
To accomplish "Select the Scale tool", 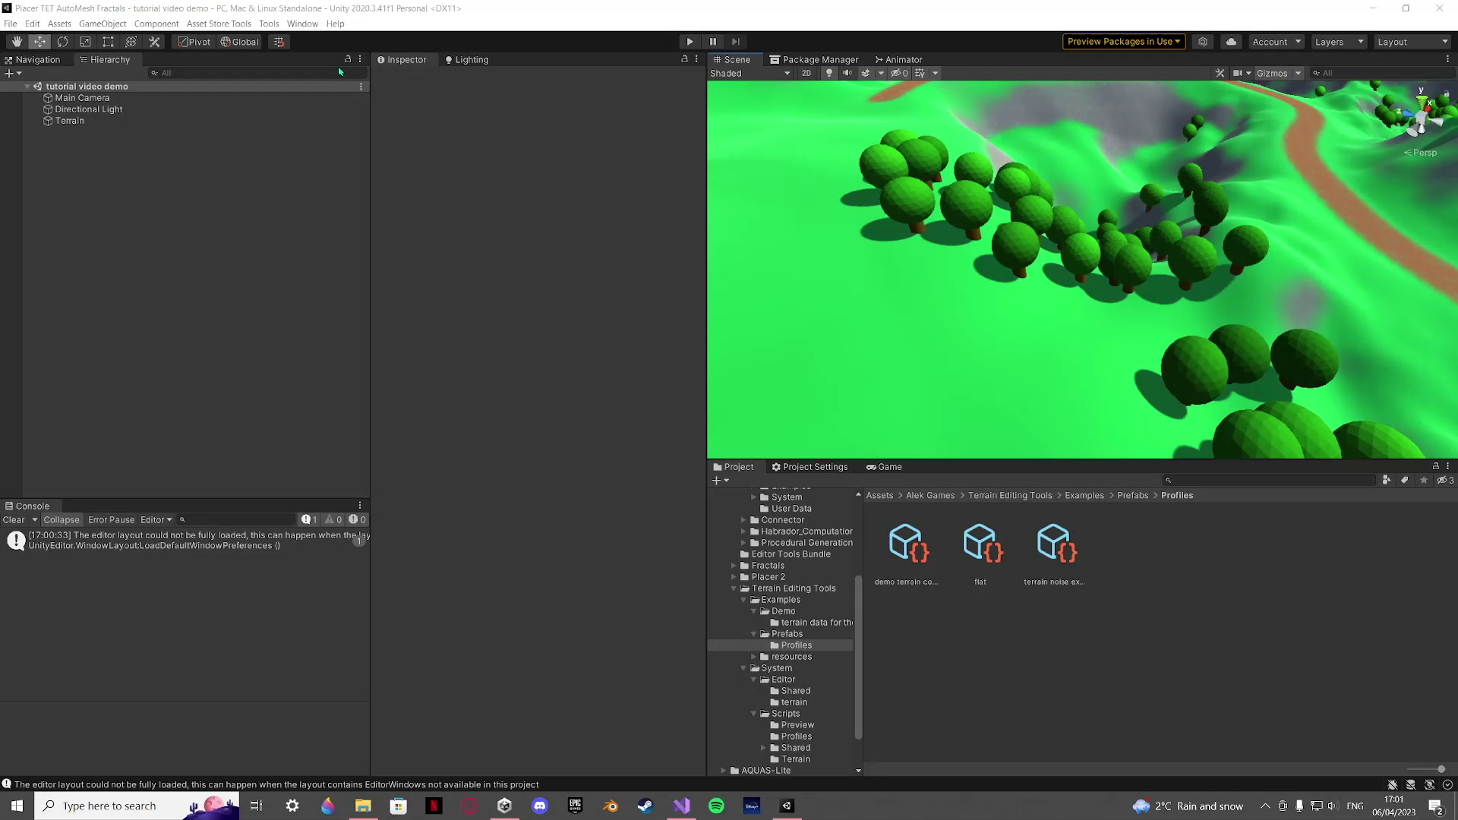I will (85, 42).
